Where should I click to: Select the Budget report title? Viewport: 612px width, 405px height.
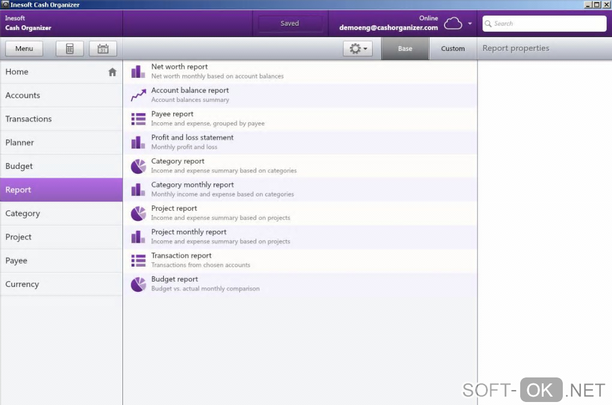(x=175, y=279)
